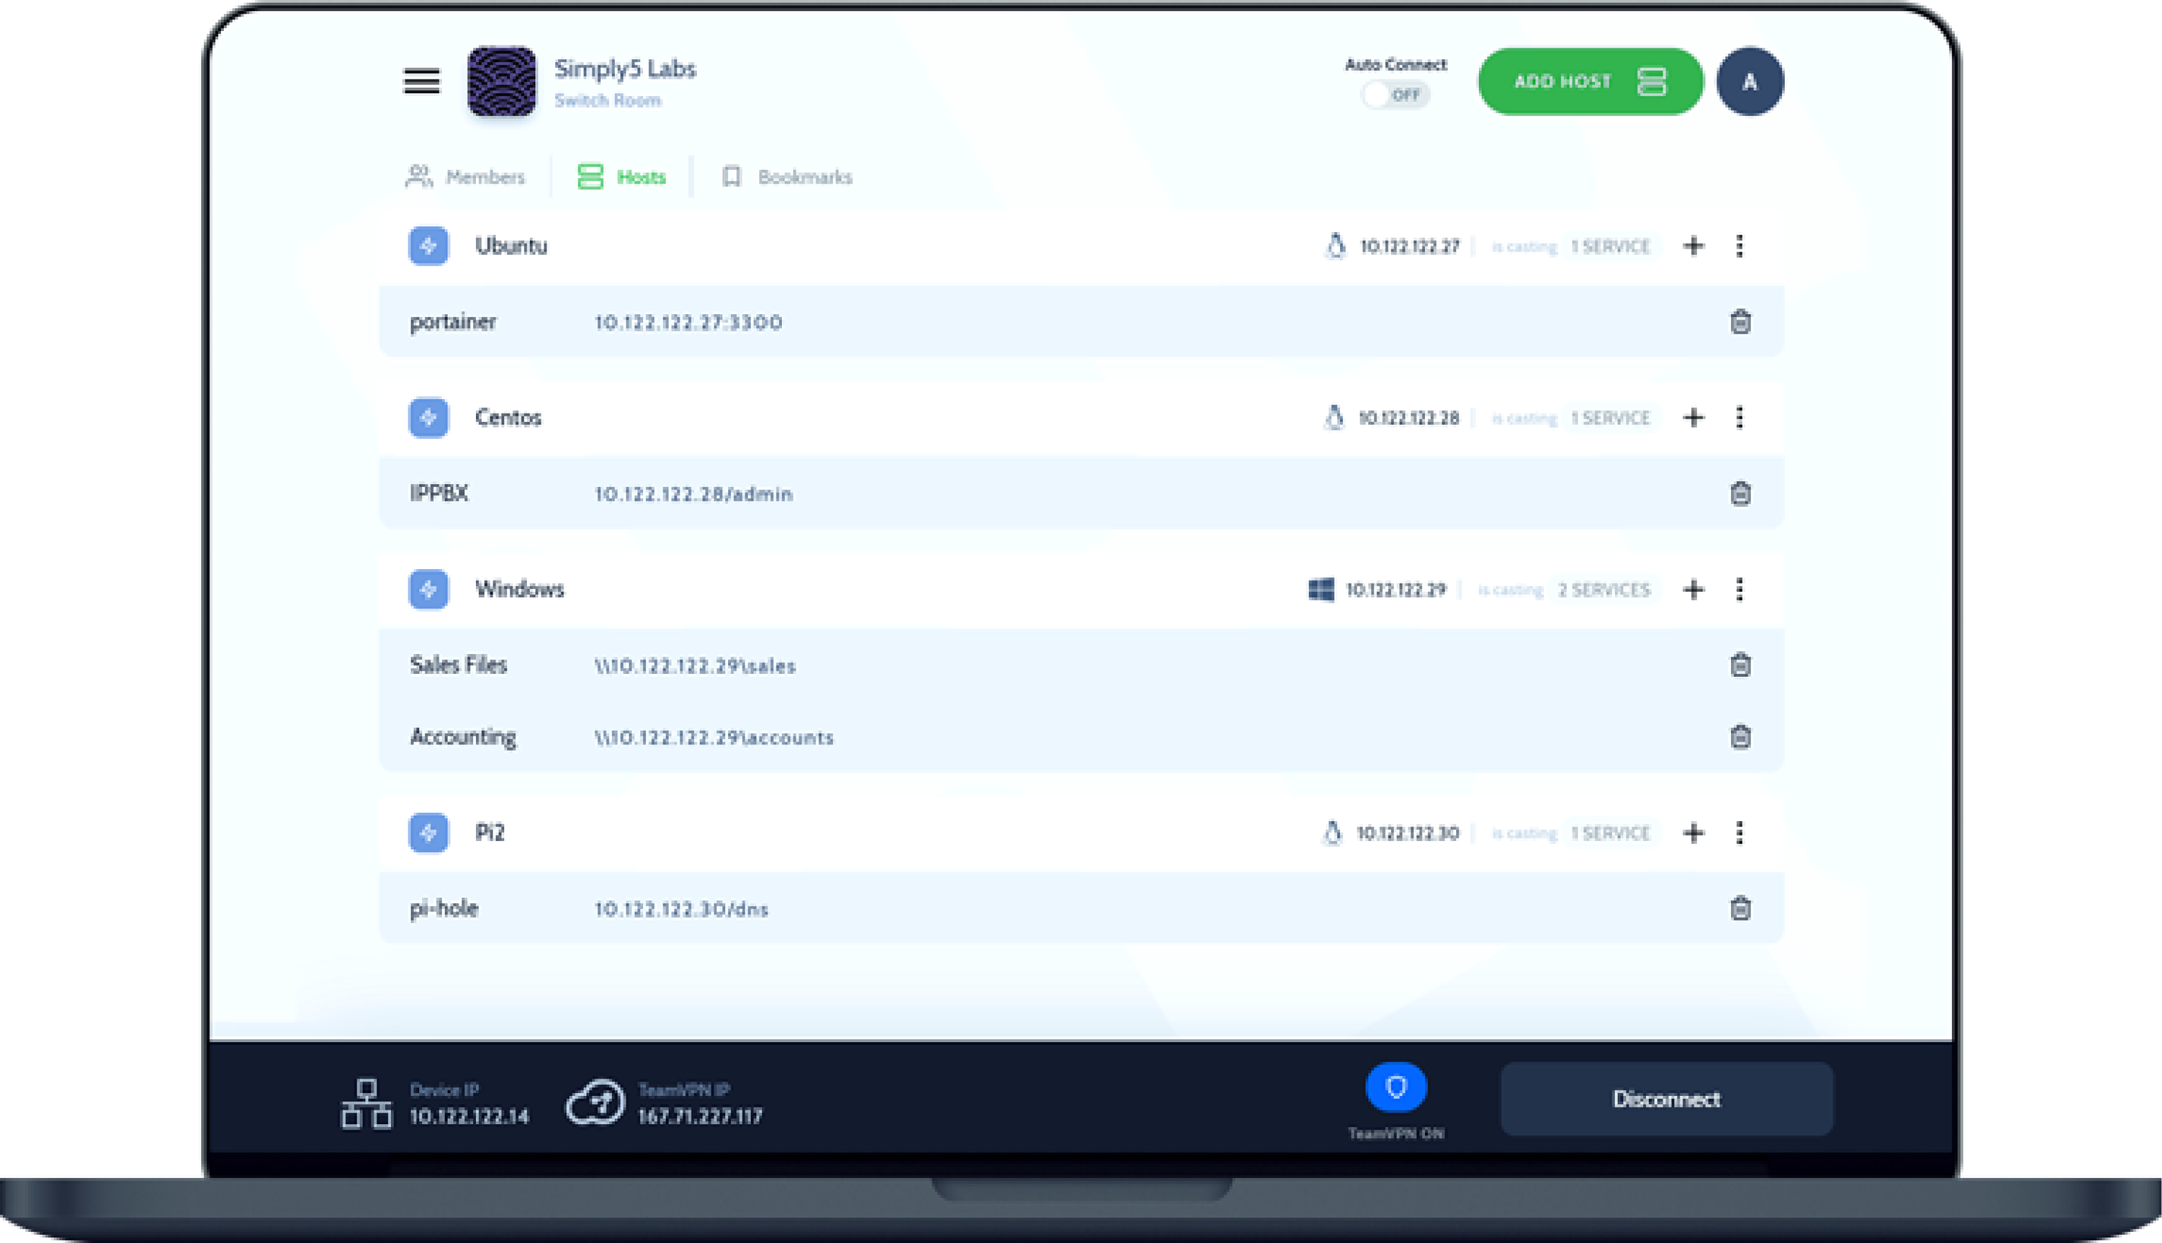Open the \\10.122.122.29\accounts share path

714,738
